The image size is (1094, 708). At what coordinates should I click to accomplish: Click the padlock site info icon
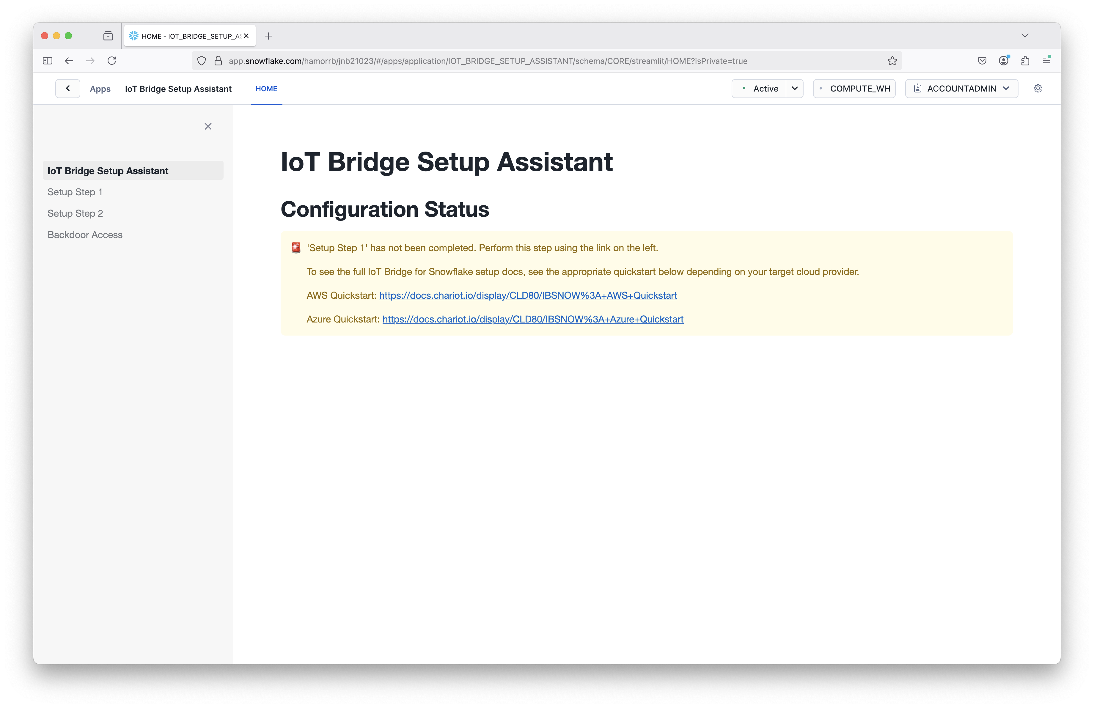pyautogui.click(x=218, y=61)
